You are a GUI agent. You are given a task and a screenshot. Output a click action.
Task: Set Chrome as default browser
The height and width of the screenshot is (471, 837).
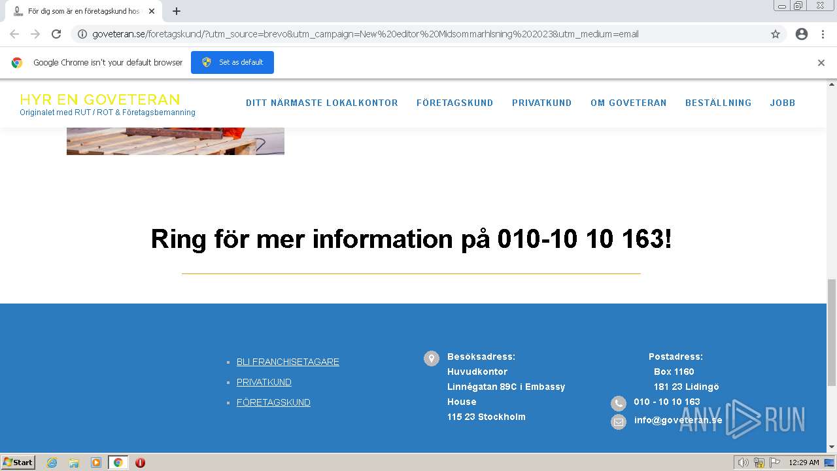pos(232,62)
